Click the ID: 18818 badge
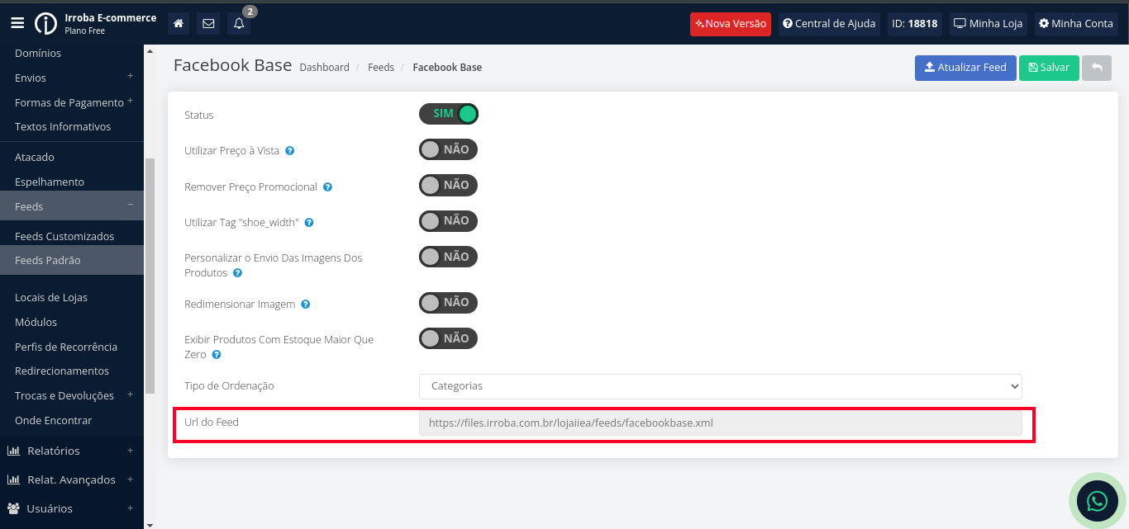The image size is (1129, 529). pyautogui.click(x=915, y=23)
